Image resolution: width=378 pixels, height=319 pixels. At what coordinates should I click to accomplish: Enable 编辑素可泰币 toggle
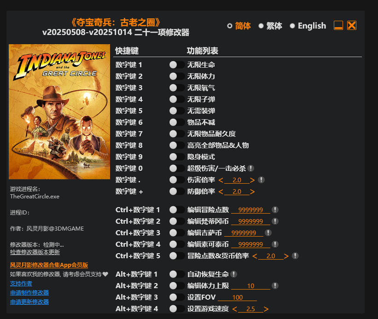tap(177, 244)
